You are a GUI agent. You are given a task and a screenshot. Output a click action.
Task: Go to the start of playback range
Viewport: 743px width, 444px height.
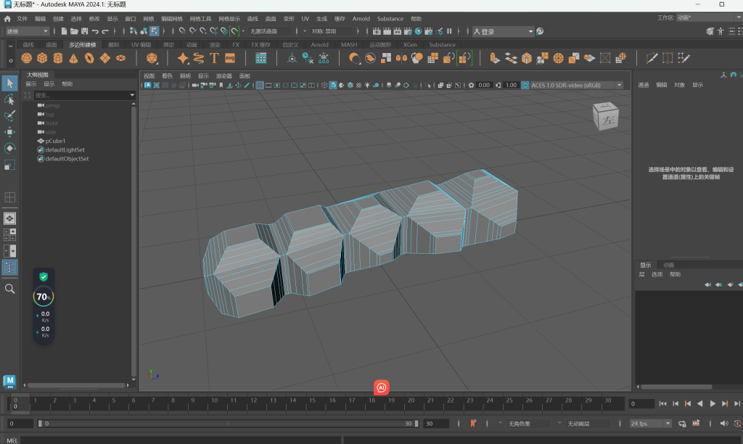[x=663, y=403]
